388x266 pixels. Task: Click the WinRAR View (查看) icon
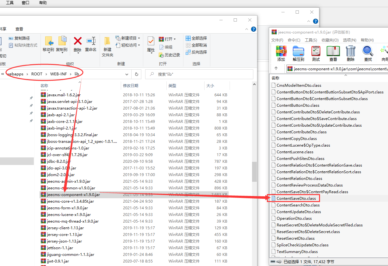pyautogui.click(x=333, y=51)
